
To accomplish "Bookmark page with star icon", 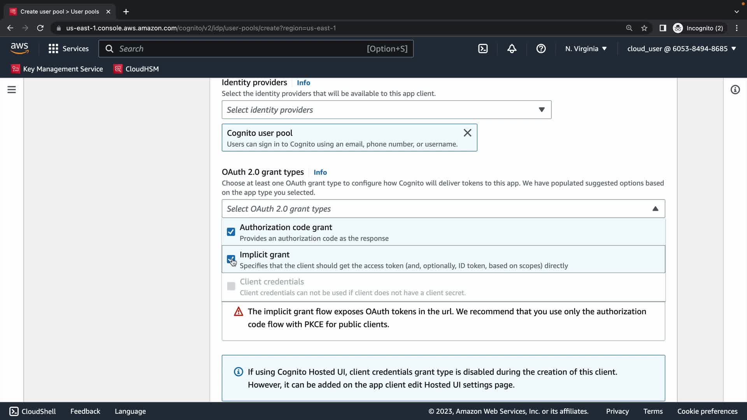I will 644,28.
